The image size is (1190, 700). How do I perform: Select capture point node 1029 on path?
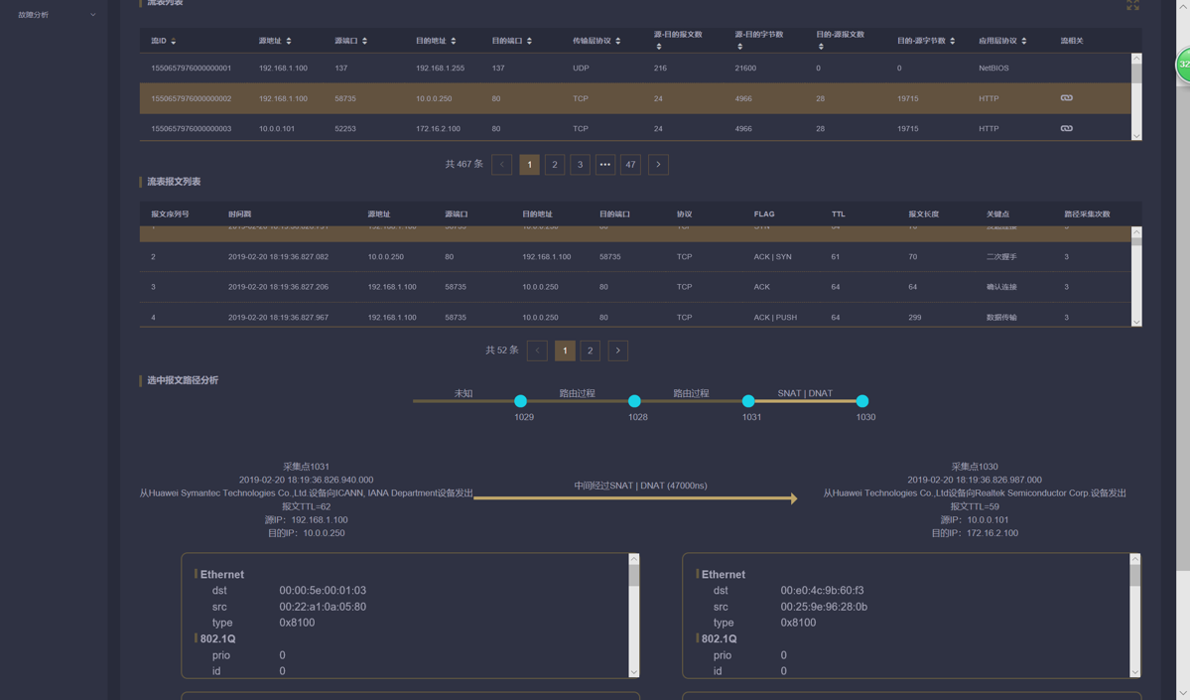pyautogui.click(x=520, y=401)
